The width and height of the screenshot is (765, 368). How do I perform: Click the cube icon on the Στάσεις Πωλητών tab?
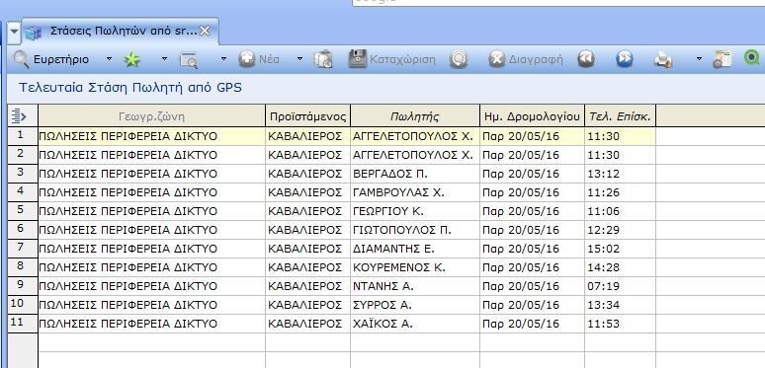coord(34,33)
